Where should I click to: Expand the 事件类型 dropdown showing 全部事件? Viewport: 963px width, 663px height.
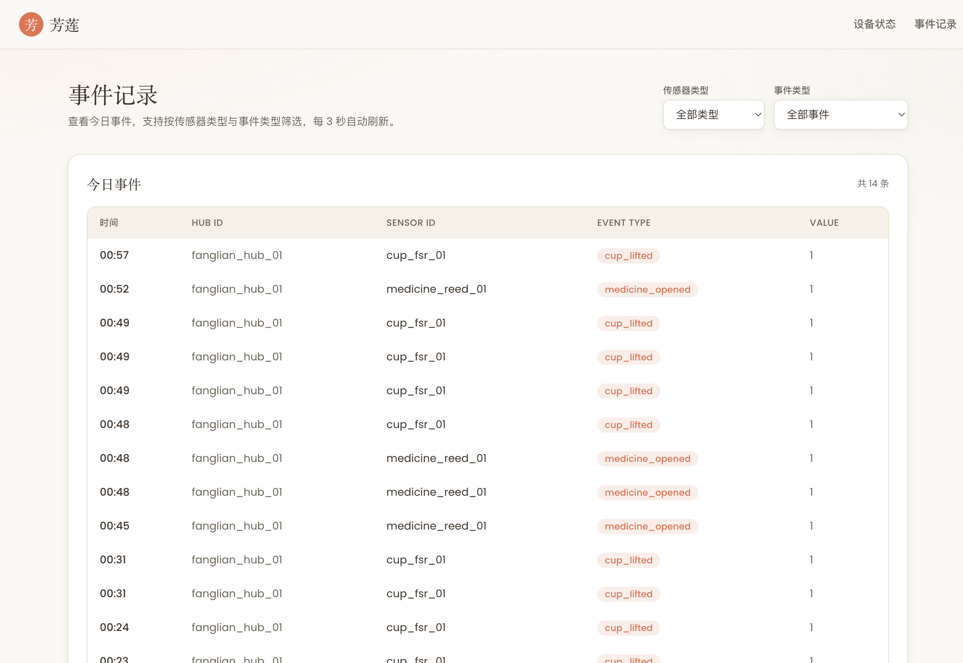pos(840,115)
